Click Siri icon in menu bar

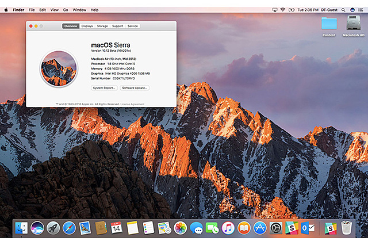click(x=352, y=10)
